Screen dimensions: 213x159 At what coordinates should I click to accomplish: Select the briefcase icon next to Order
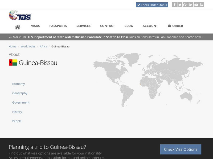170,26
